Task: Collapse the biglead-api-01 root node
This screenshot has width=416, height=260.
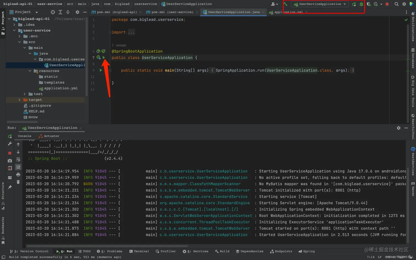Action: point(9,19)
